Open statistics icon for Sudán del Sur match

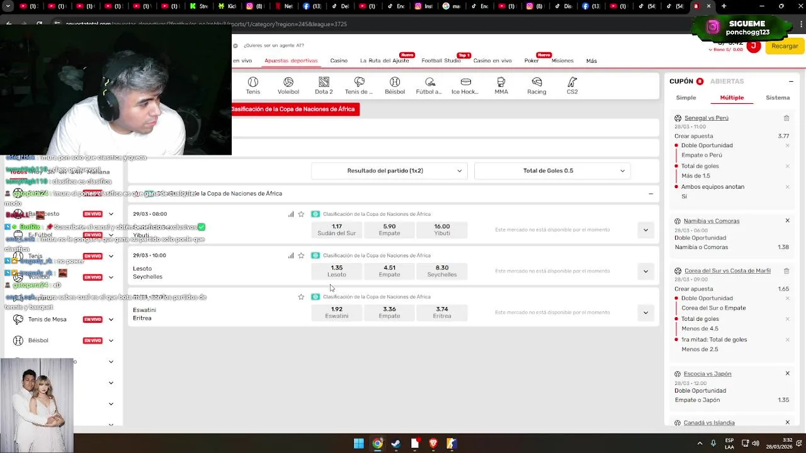click(x=291, y=215)
